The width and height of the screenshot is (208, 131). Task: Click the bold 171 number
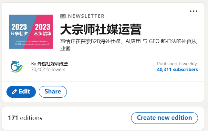[x=13, y=118]
